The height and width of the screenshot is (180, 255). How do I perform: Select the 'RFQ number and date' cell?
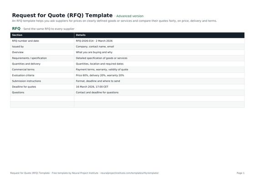(42, 41)
